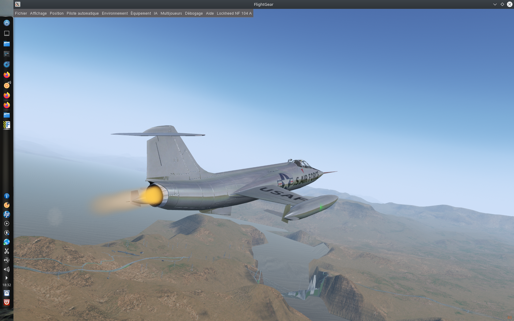Open the Fichier menu
This screenshot has width=514, height=321.
pyautogui.click(x=21, y=13)
